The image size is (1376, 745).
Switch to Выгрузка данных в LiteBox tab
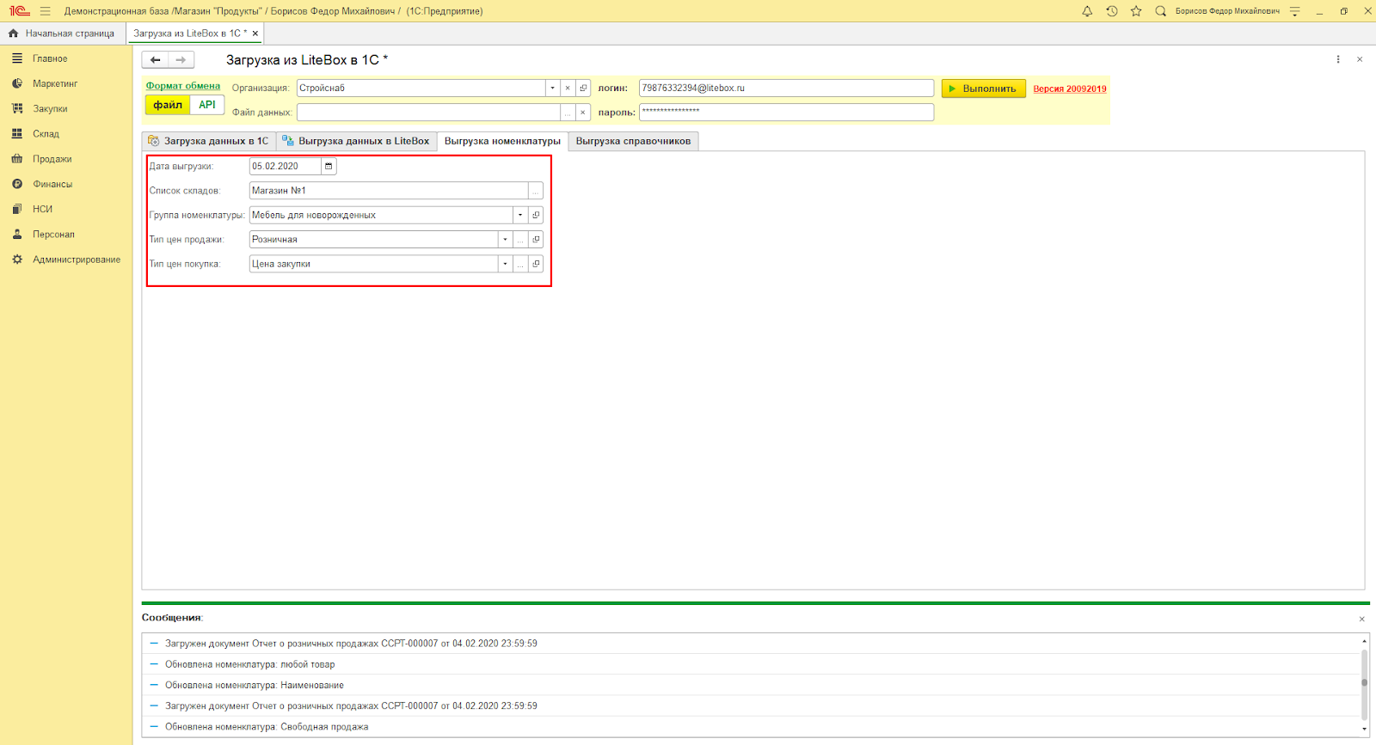pyautogui.click(x=356, y=141)
